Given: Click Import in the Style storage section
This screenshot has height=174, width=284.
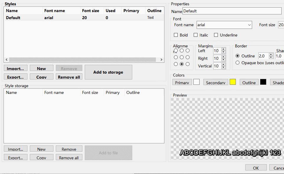Looking at the screenshot, I should point(15,149).
